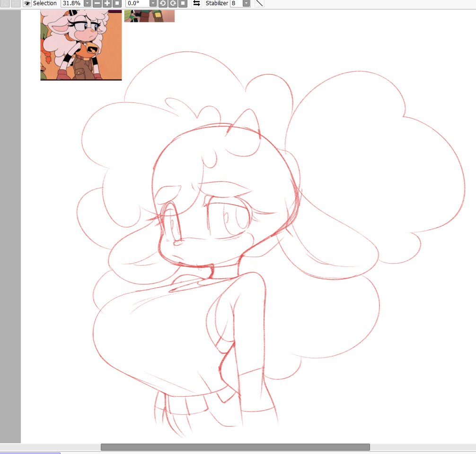
Task: Click the Stabilizer label in toolbar
Action: coord(217,3)
